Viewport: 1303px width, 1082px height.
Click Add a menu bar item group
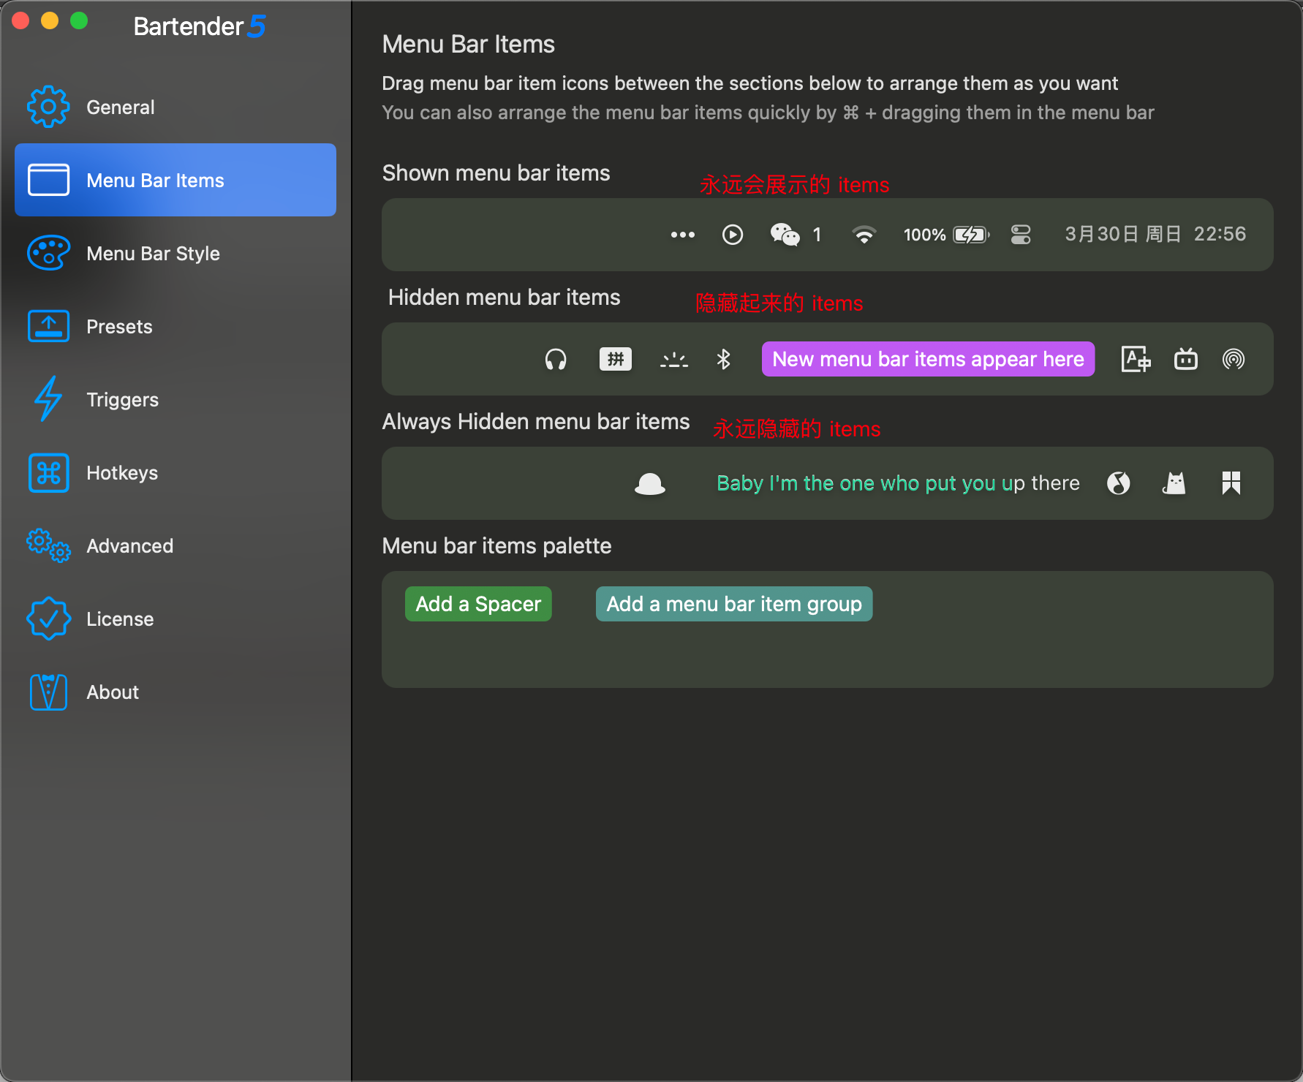click(734, 604)
